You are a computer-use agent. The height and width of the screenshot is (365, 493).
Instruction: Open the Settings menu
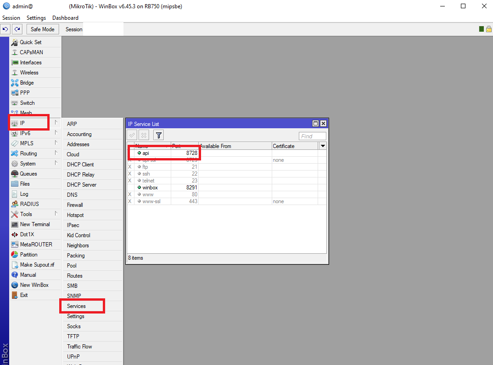click(x=36, y=18)
